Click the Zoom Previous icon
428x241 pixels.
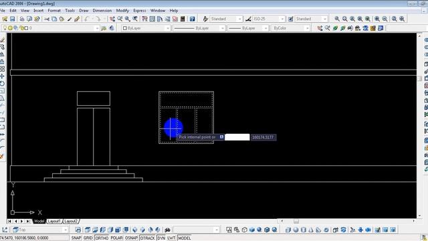[135, 19]
